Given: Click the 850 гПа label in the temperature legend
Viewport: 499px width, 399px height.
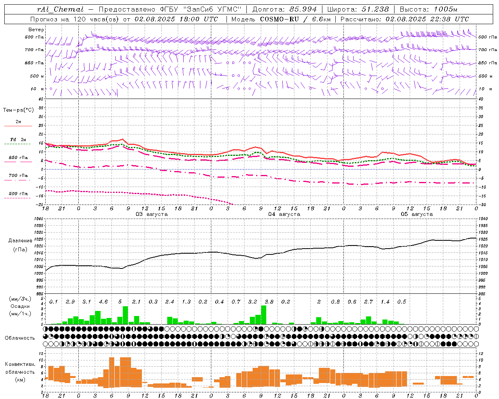Looking at the screenshot, I should (18, 158).
